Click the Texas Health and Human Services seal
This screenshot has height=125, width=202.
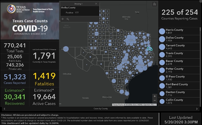(x=11, y=9)
